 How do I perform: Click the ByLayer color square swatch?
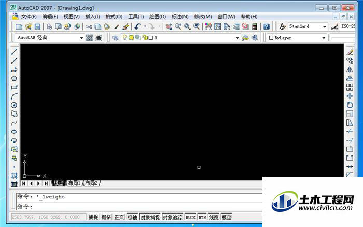click(271, 38)
